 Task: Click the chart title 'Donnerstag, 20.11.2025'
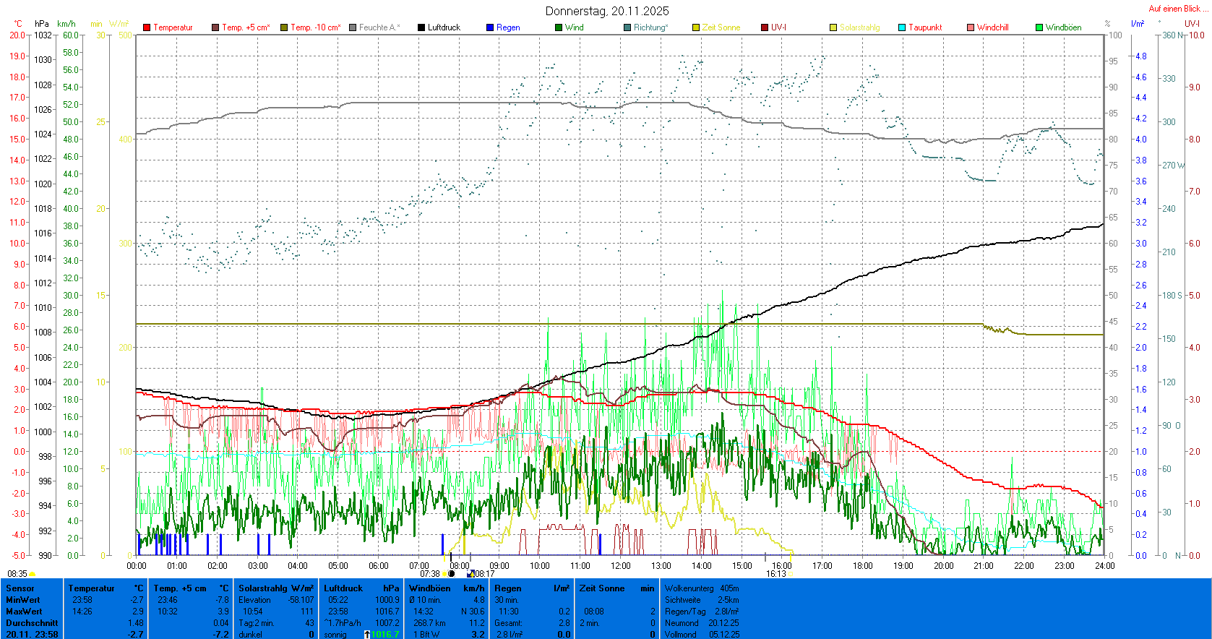tap(607, 11)
